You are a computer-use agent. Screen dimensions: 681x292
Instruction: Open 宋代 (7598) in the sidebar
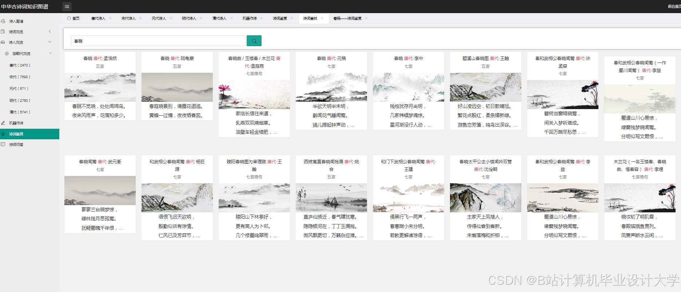click(x=20, y=77)
